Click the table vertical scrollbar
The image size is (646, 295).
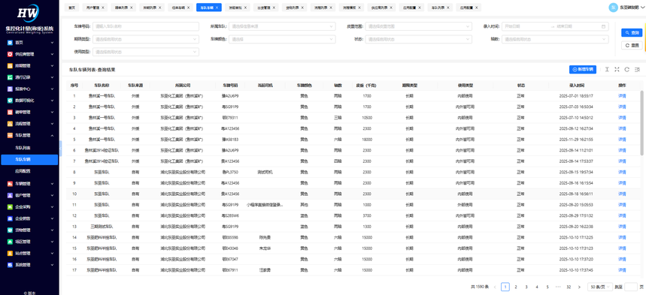(641, 122)
